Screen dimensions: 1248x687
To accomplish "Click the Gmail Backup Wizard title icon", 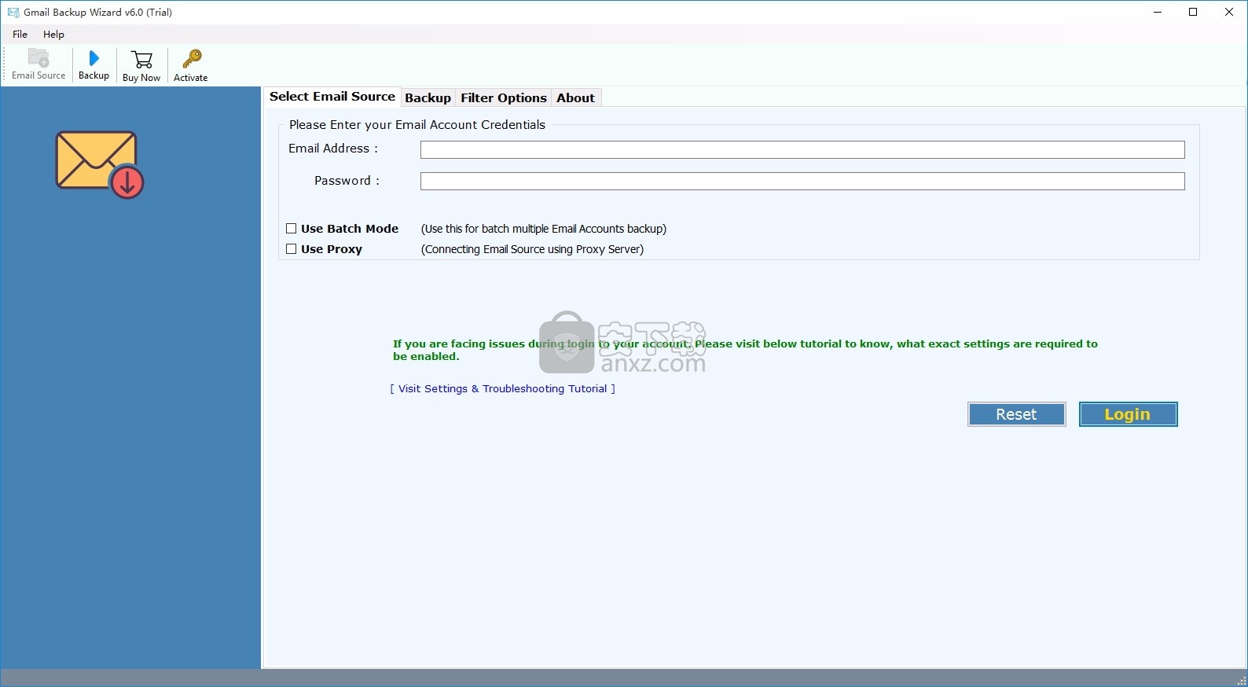I will click(x=13, y=13).
